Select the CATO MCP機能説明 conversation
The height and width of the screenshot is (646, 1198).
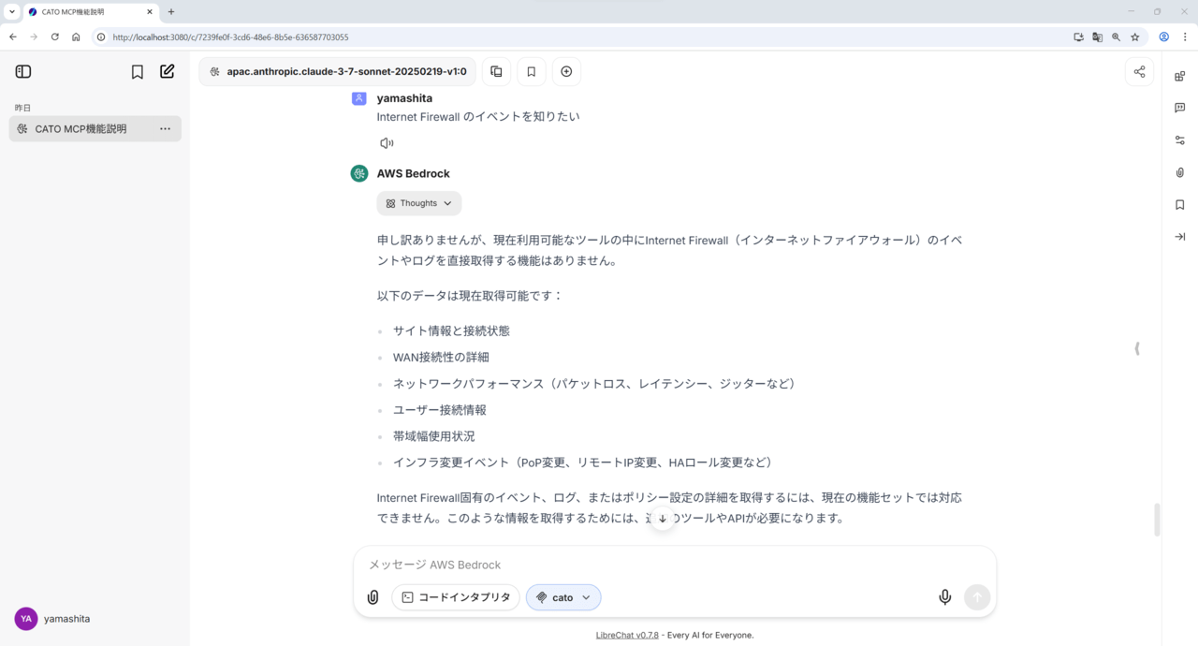click(95, 129)
